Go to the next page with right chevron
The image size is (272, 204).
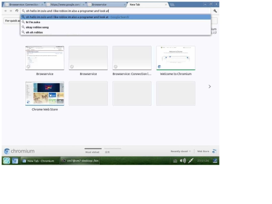click(210, 87)
